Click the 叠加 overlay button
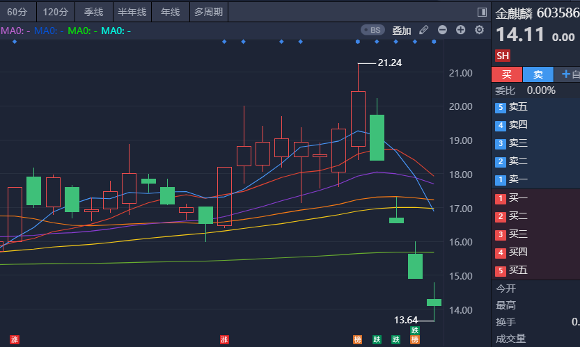Image resolution: width=580 pixels, height=347 pixels. click(402, 31)
